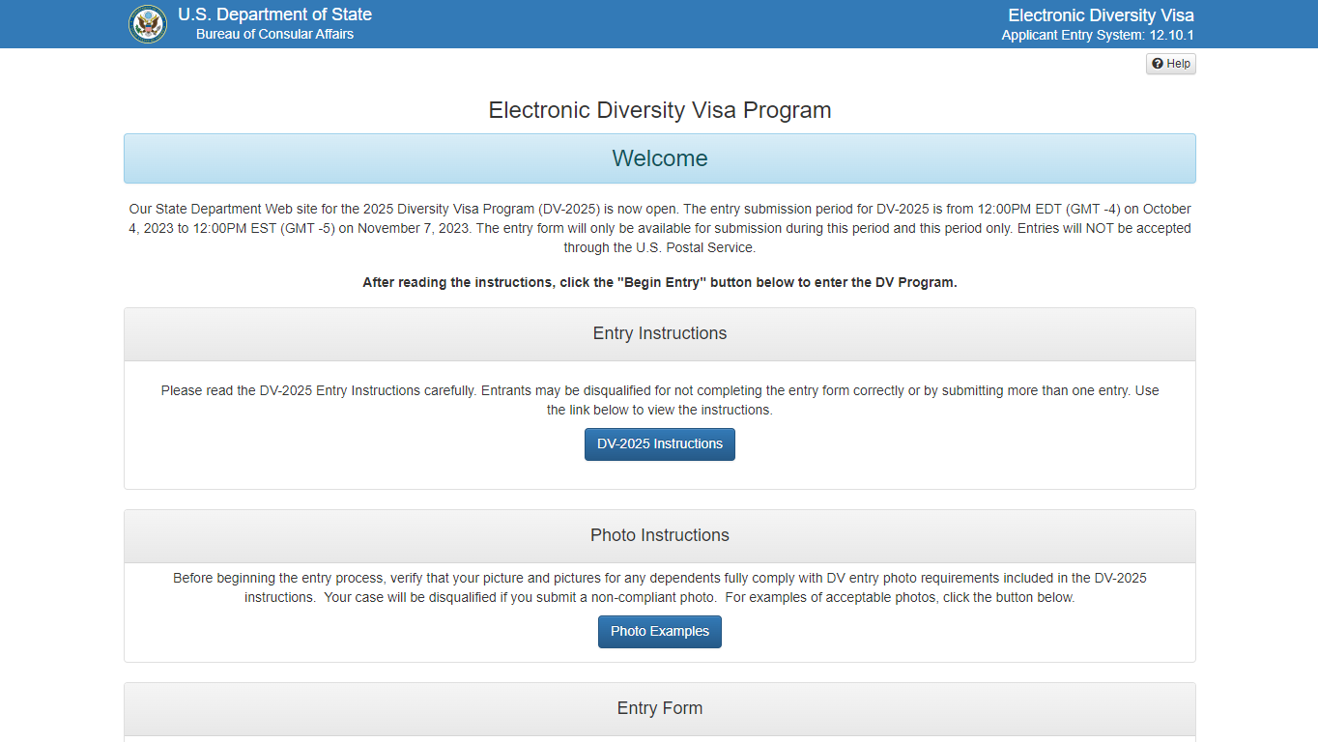Click the Welcome banner
This screenshot has height=742, width=1318.
660,158
